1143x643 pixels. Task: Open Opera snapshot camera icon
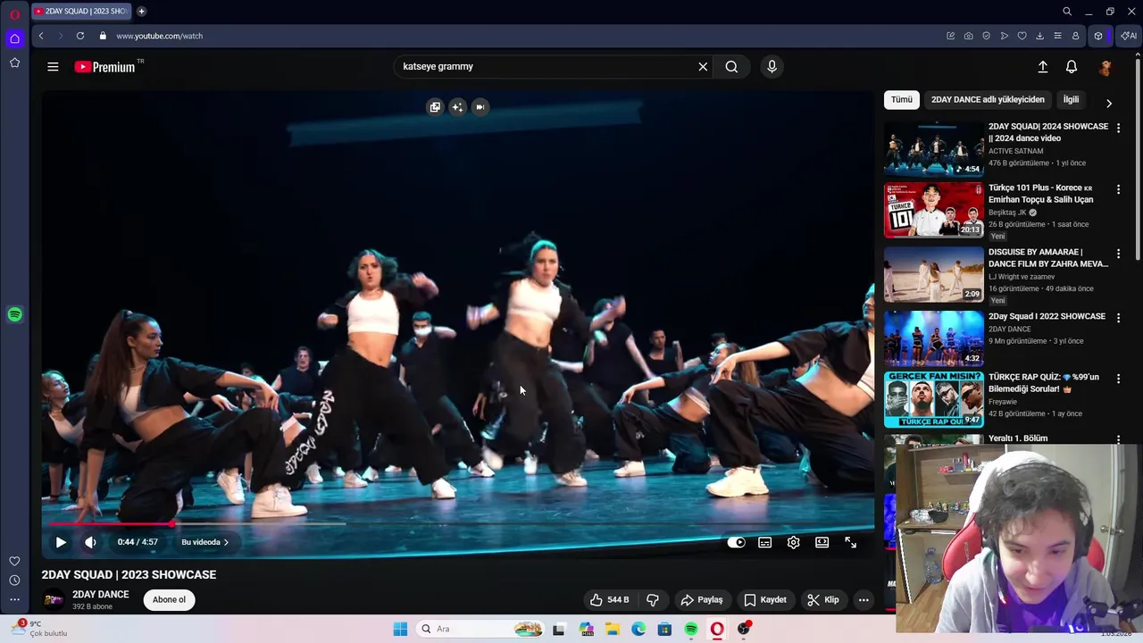969,36
